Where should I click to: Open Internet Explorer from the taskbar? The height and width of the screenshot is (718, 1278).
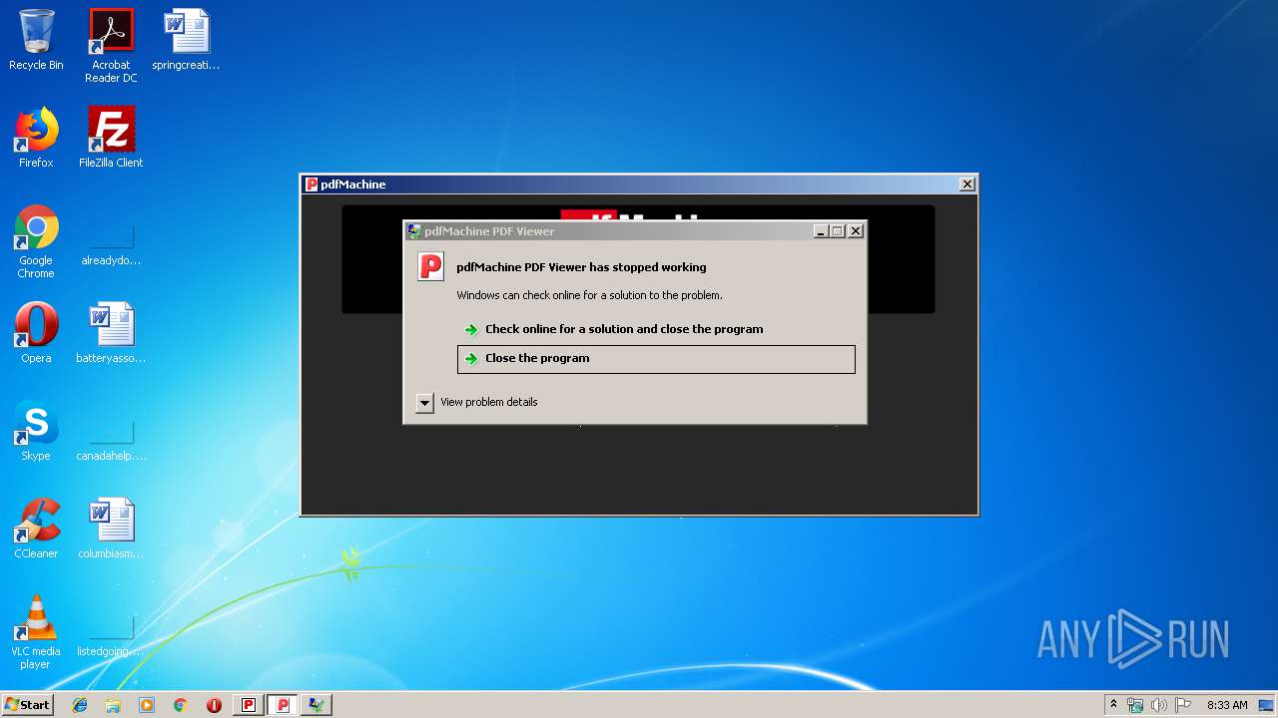click(x=80, y=705)
